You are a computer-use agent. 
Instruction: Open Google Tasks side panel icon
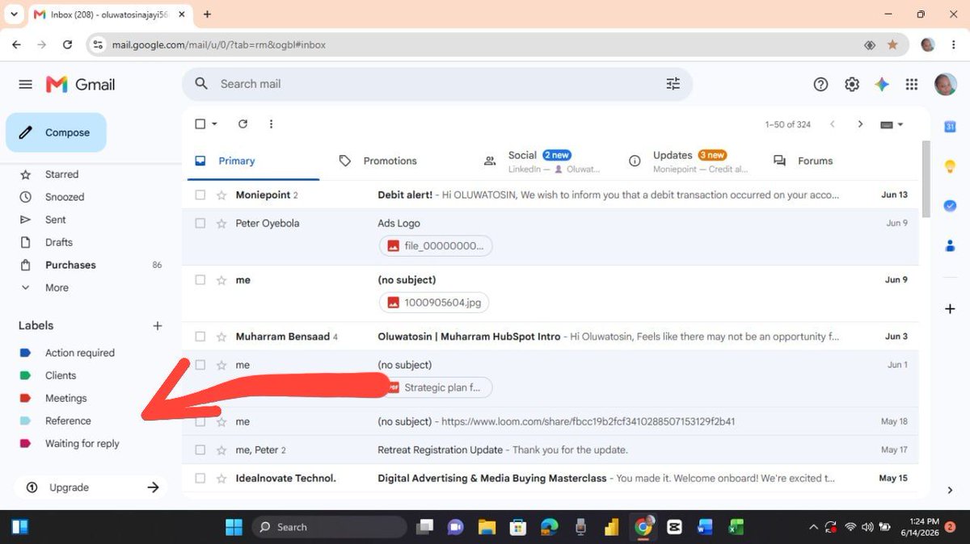(951, 206)
